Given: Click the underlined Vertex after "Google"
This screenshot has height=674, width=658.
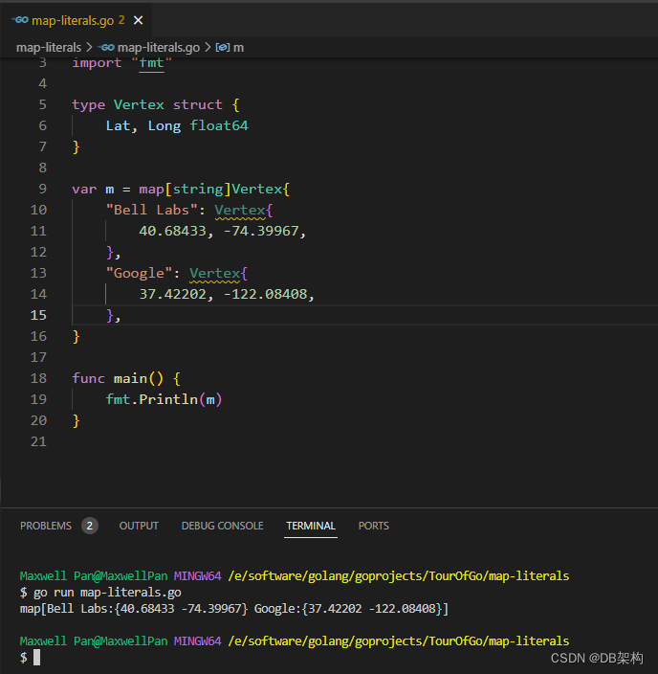Looking at the screenshot, I should click(214, 273).
